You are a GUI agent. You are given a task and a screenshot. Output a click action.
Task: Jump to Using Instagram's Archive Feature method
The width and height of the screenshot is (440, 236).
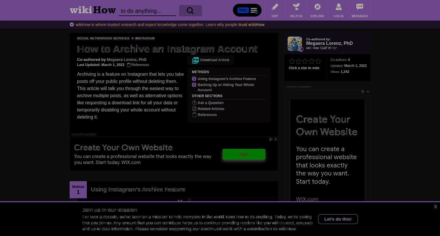[227, 79]
